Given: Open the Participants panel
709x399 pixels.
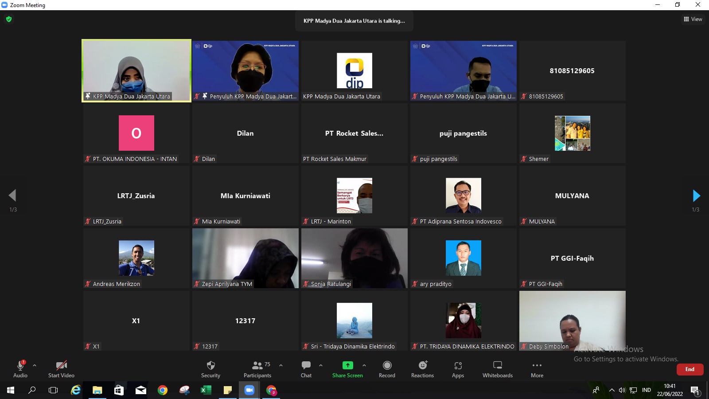Looking at the screenshot, I should click(x=257, y=369).
